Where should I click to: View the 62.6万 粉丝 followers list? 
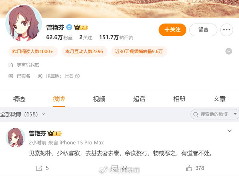coord(59,37)
